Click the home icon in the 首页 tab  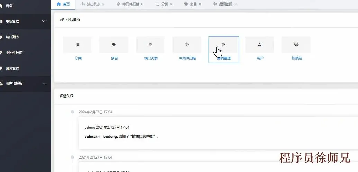[59, 4]
